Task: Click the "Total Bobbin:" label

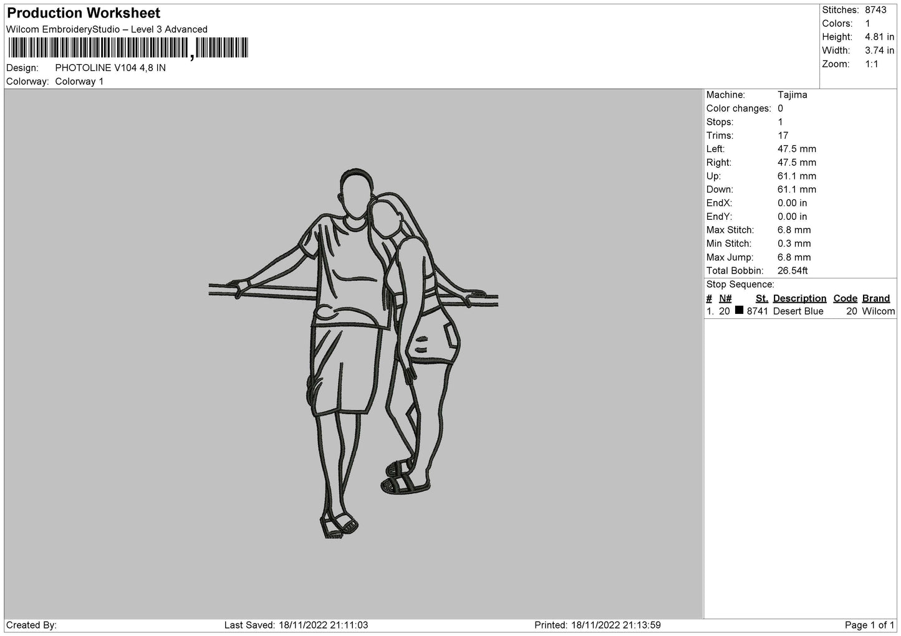Action: 735,271
